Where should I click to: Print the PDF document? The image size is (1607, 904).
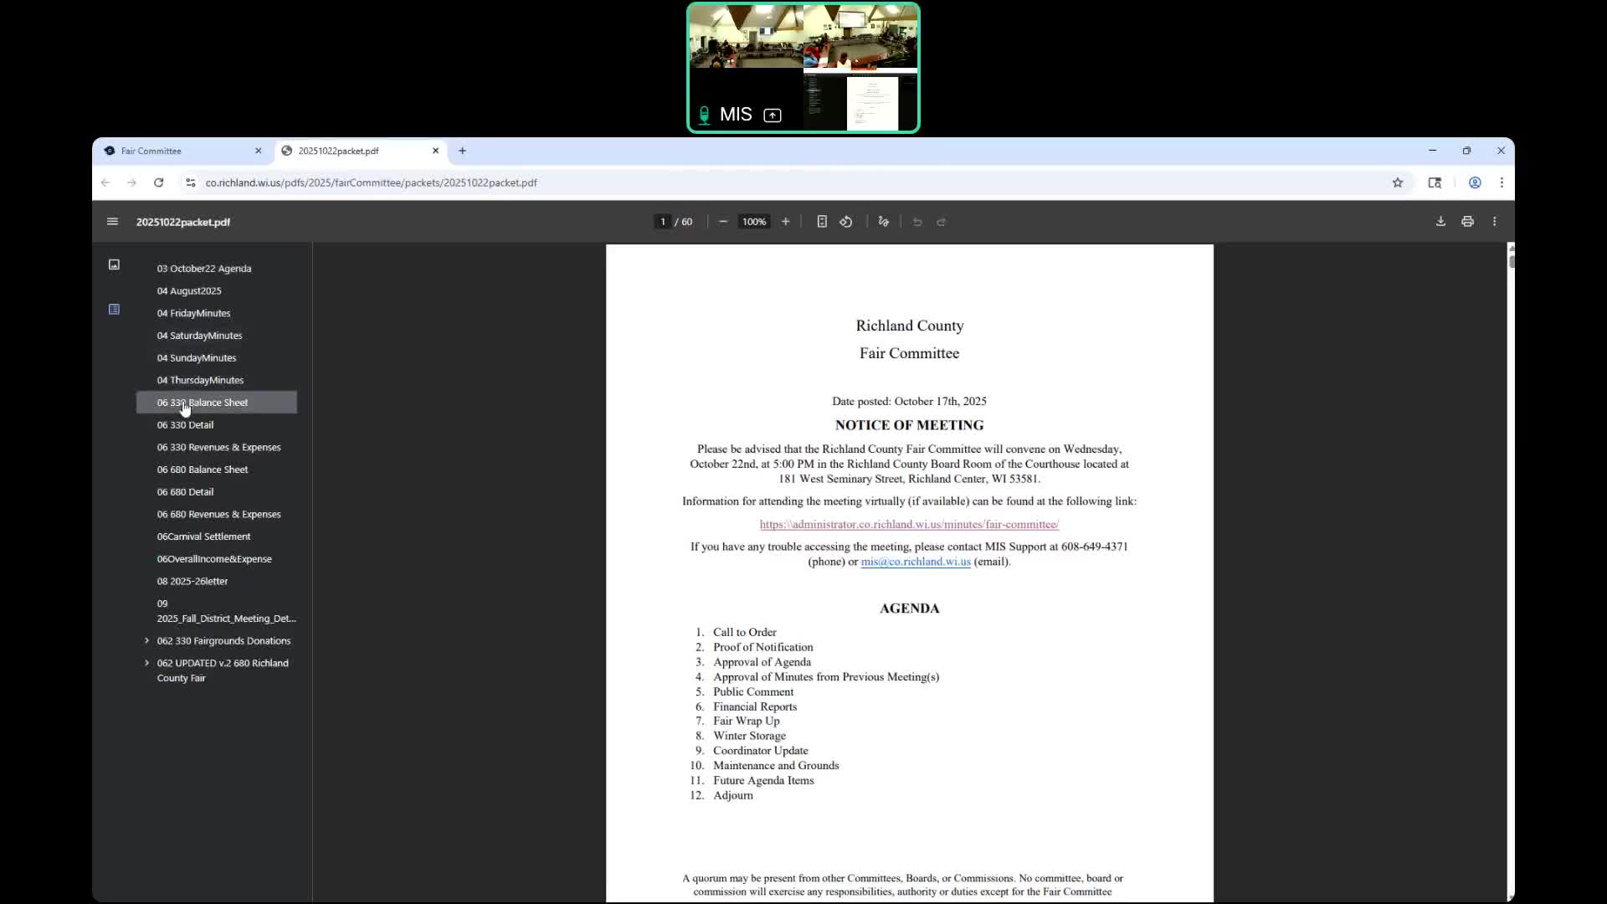tap(1467, 222)
